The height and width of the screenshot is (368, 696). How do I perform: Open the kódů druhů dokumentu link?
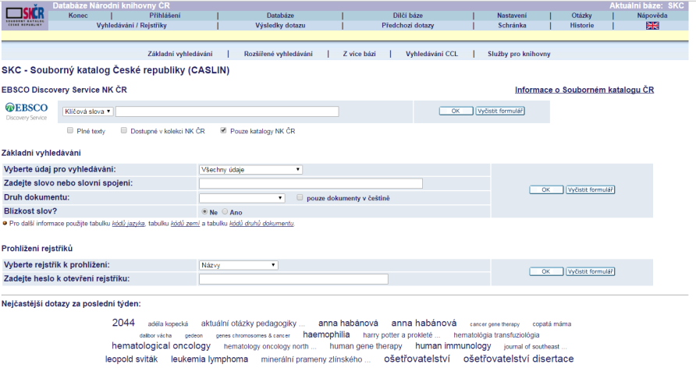point(261,224)
